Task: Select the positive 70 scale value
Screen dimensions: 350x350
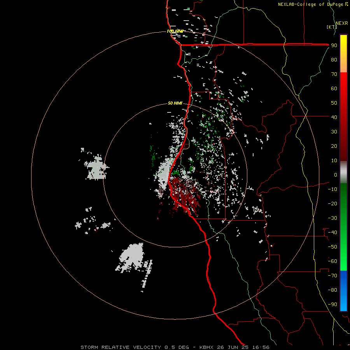Action: (x=334, y=74)
